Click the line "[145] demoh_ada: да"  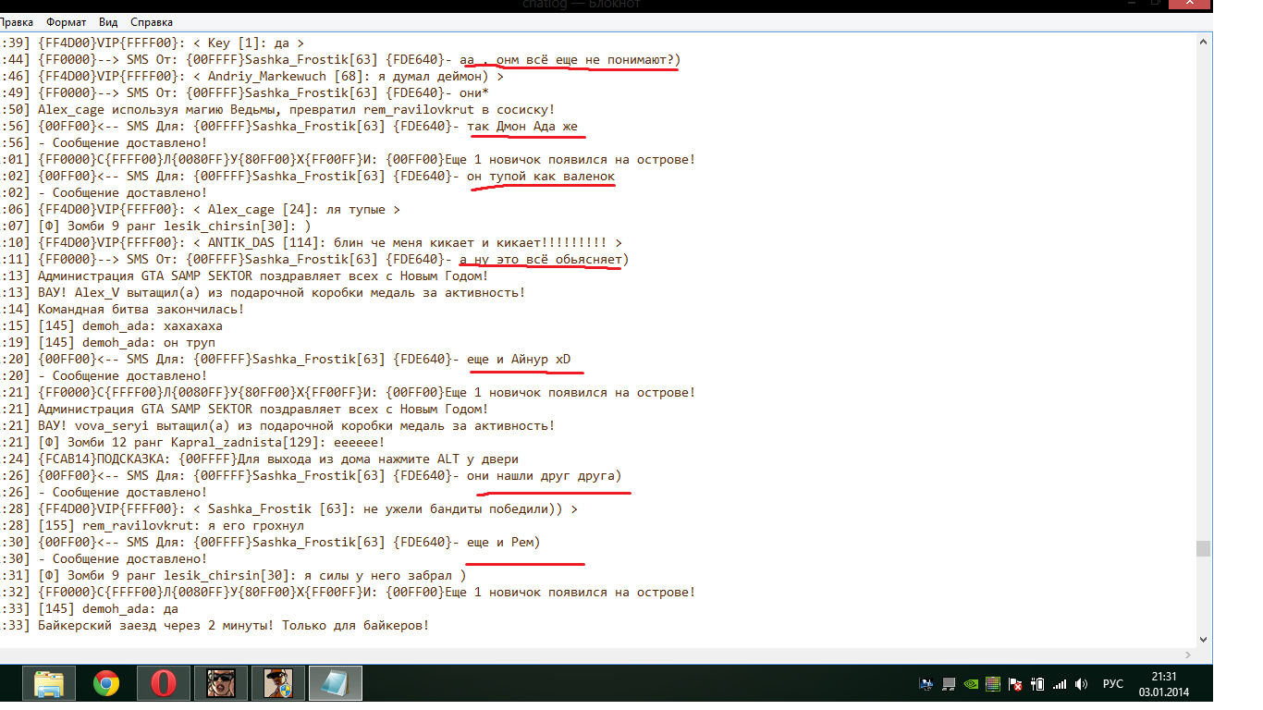click(89, 608)
